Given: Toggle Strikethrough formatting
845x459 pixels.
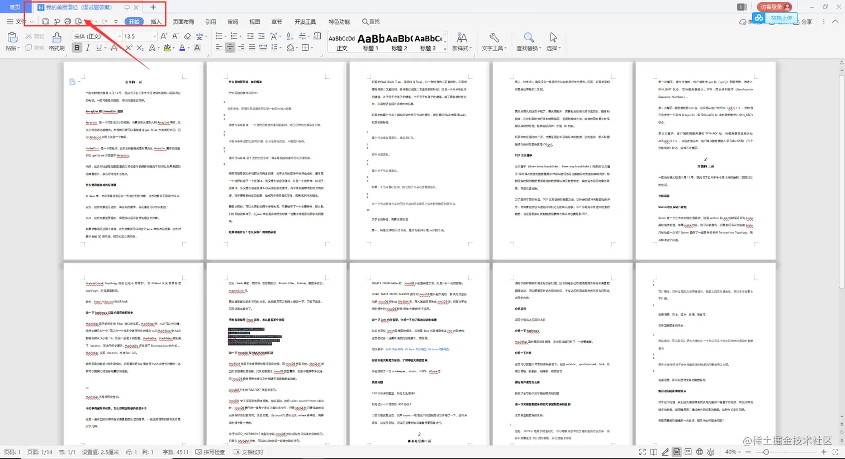Looking at the screenshot, I should (114, 48).
